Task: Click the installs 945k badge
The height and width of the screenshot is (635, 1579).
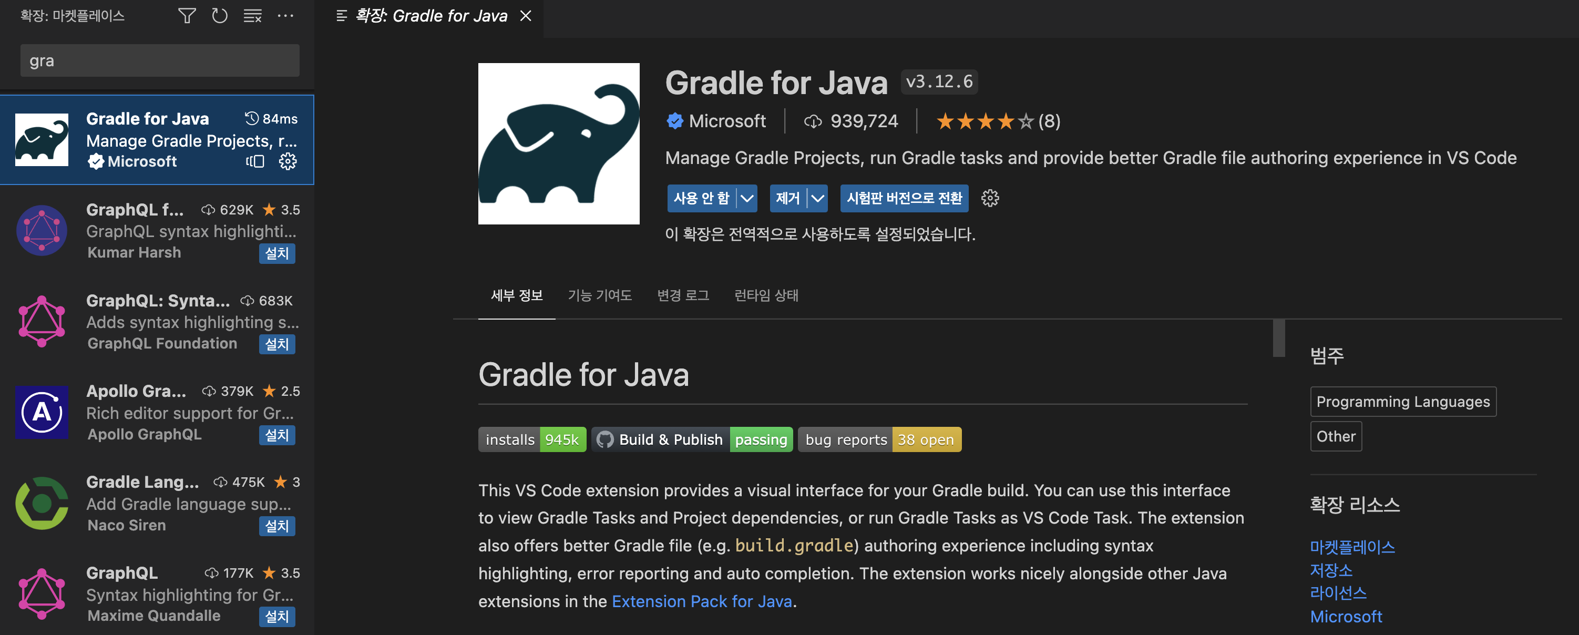Action: pos(532,439)
